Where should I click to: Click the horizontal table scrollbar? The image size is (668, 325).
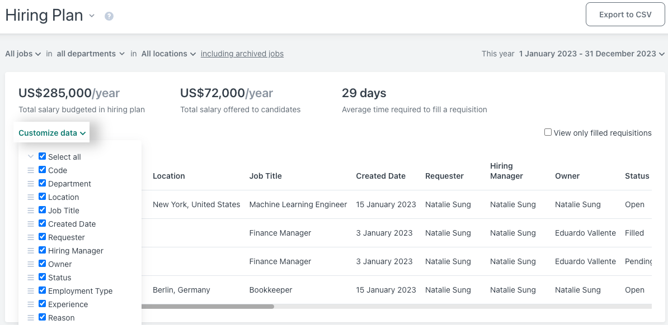point(208,306)
